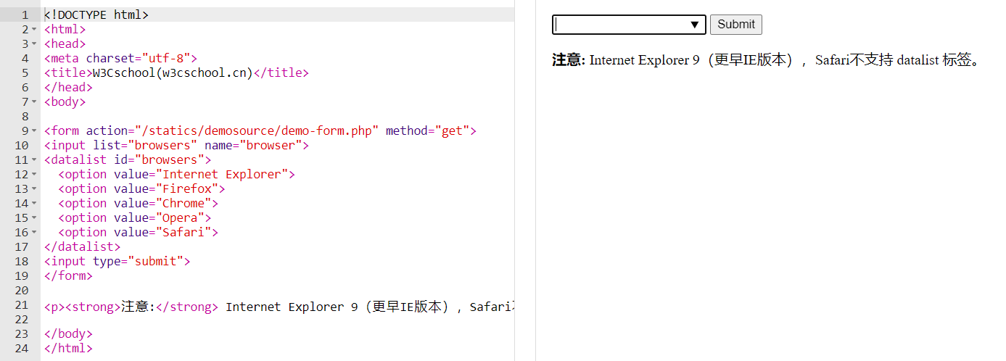Click the 注意 note paragraph in preview

(x=765, y=60)
